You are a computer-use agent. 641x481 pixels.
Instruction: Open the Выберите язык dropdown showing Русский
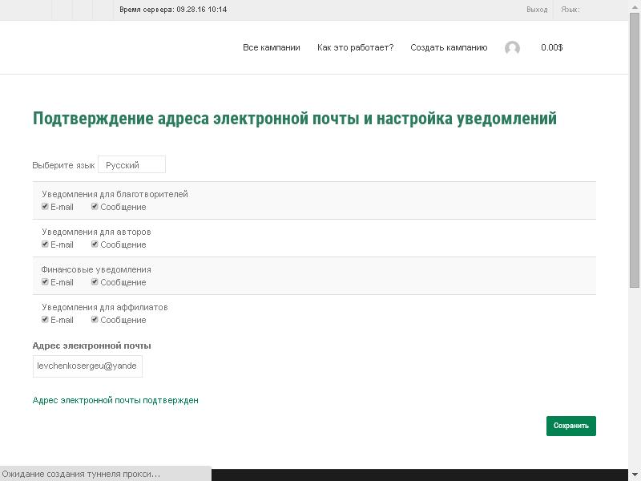[131, 165]
